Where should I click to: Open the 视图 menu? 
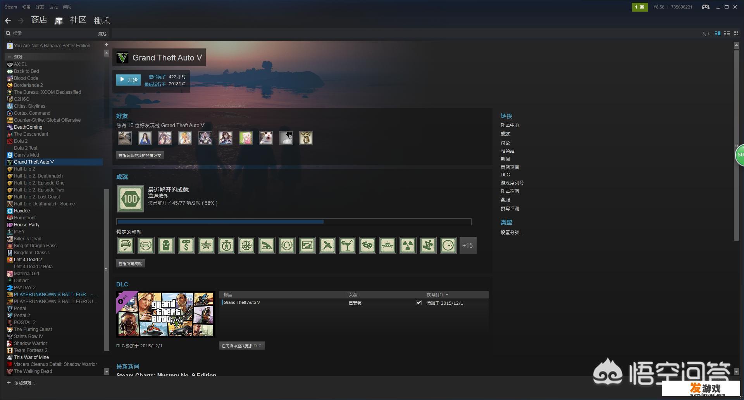click(26, 7)
